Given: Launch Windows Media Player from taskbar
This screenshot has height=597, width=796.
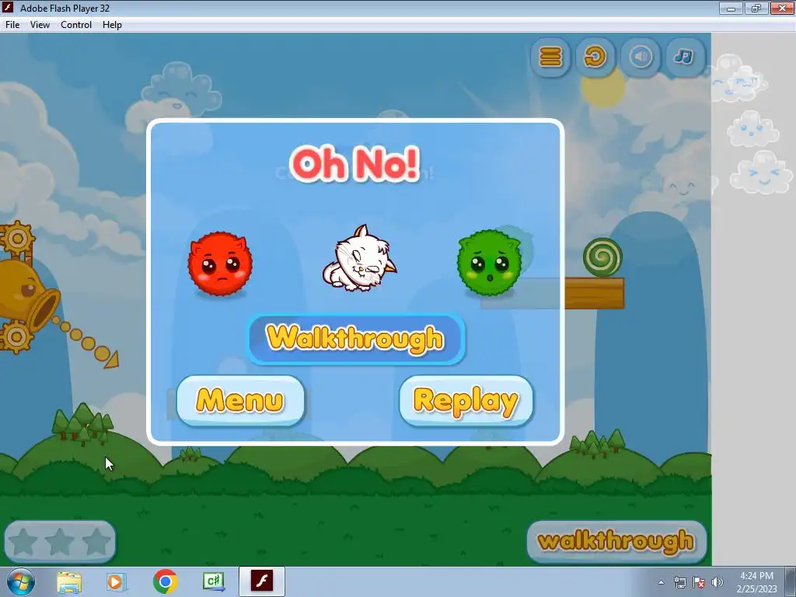Looking at the screenshot, I should point(117,581).
